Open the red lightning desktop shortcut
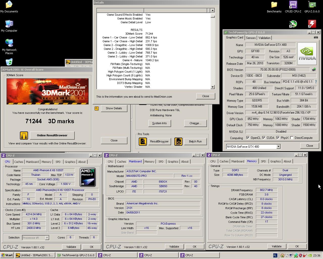 [312, 24]
